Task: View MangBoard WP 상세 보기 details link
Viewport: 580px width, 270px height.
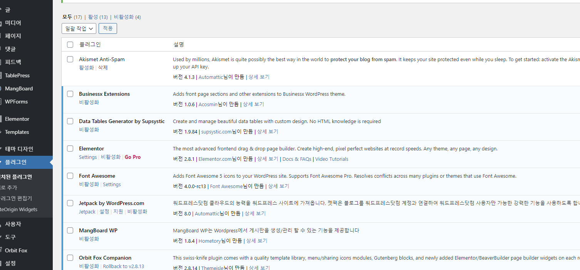Action: (x=257, y=241)
